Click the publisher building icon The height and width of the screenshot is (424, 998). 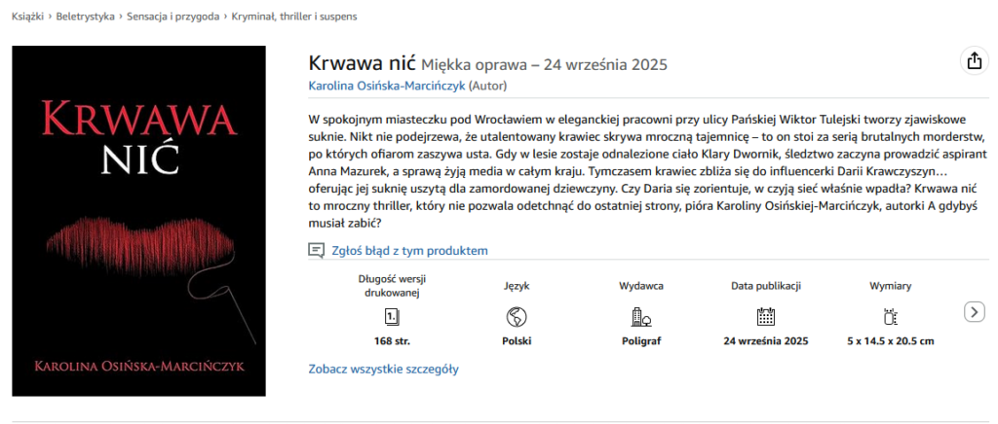(641, 316)
